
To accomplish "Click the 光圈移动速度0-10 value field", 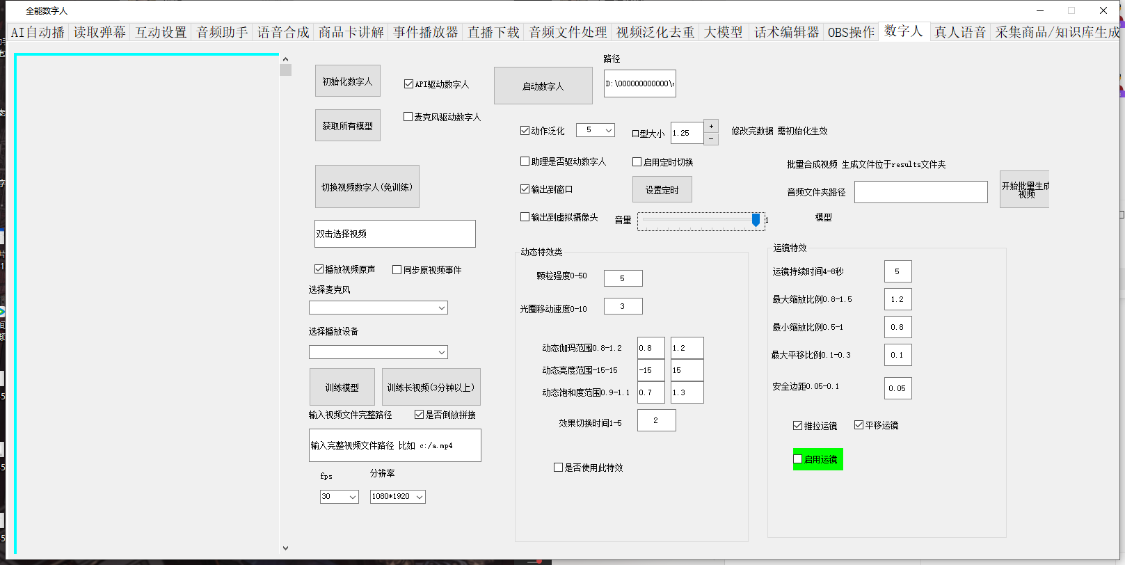I will point(623,306).
